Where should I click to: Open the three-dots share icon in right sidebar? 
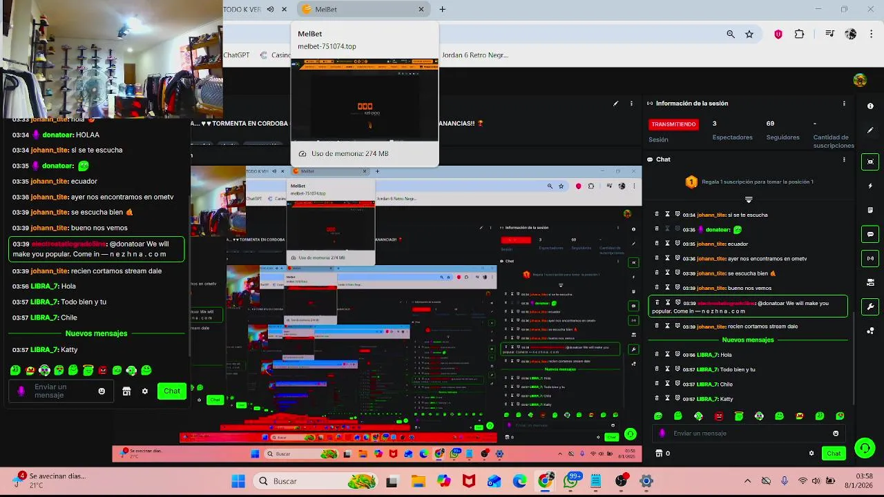[x=870, y=331]
